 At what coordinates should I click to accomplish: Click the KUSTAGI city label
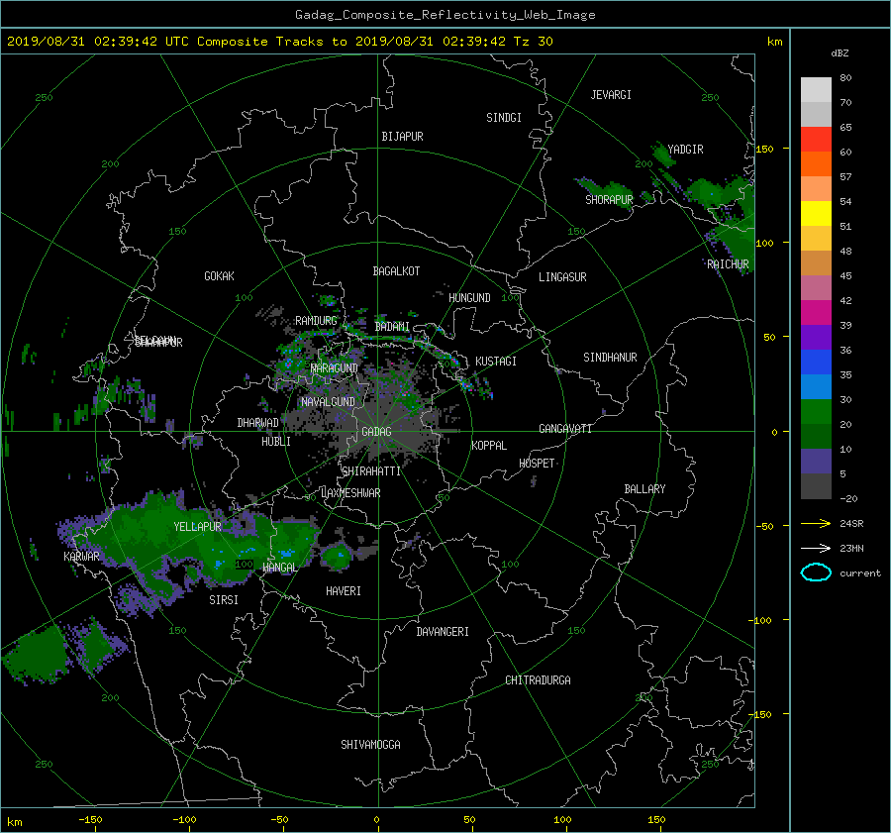[496, 362]
